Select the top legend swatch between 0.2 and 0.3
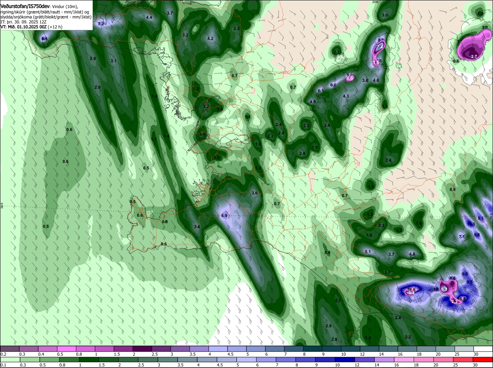Image resolution: width=493 pixels, height=368 pixels. 10,348
